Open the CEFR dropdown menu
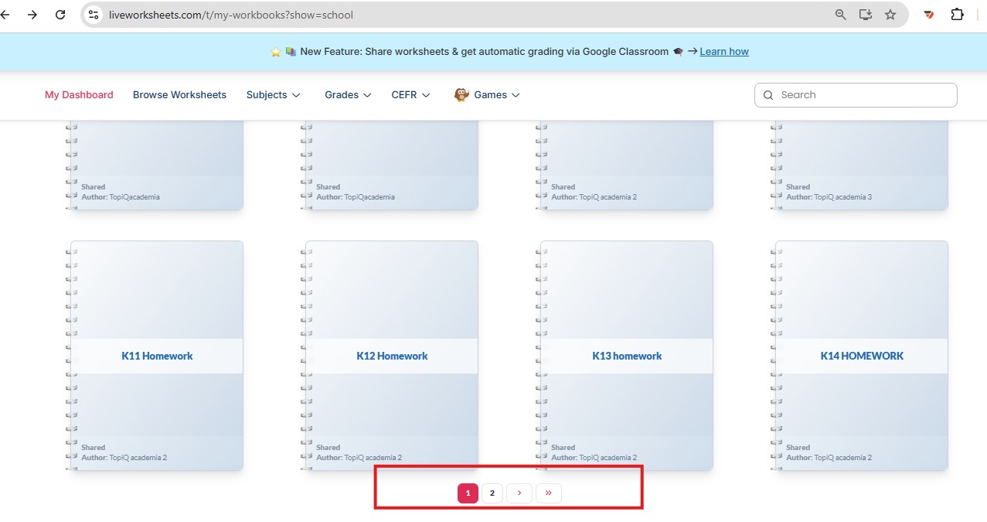Screen dimensions: 987x522 pyautogui.click(x=410, y=94)
